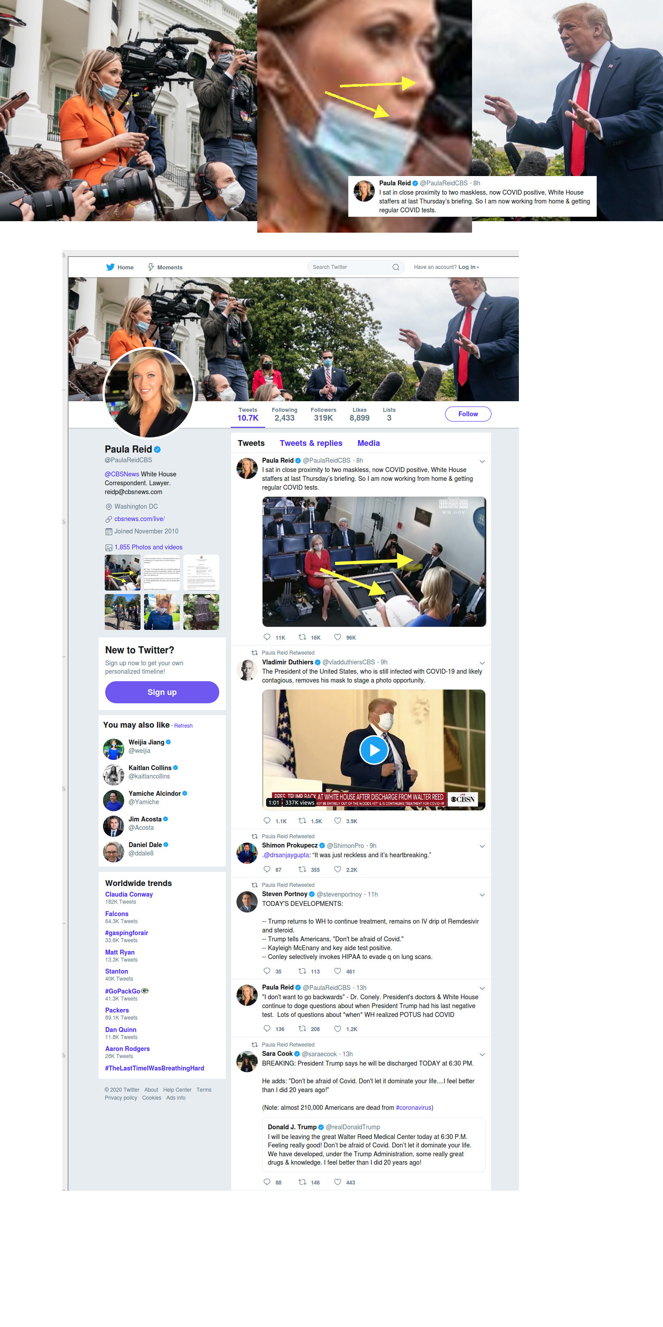This screenshot has width=663, height=1327.
Task: Click the Twitter bird Home icon
Action: (110, 267)
